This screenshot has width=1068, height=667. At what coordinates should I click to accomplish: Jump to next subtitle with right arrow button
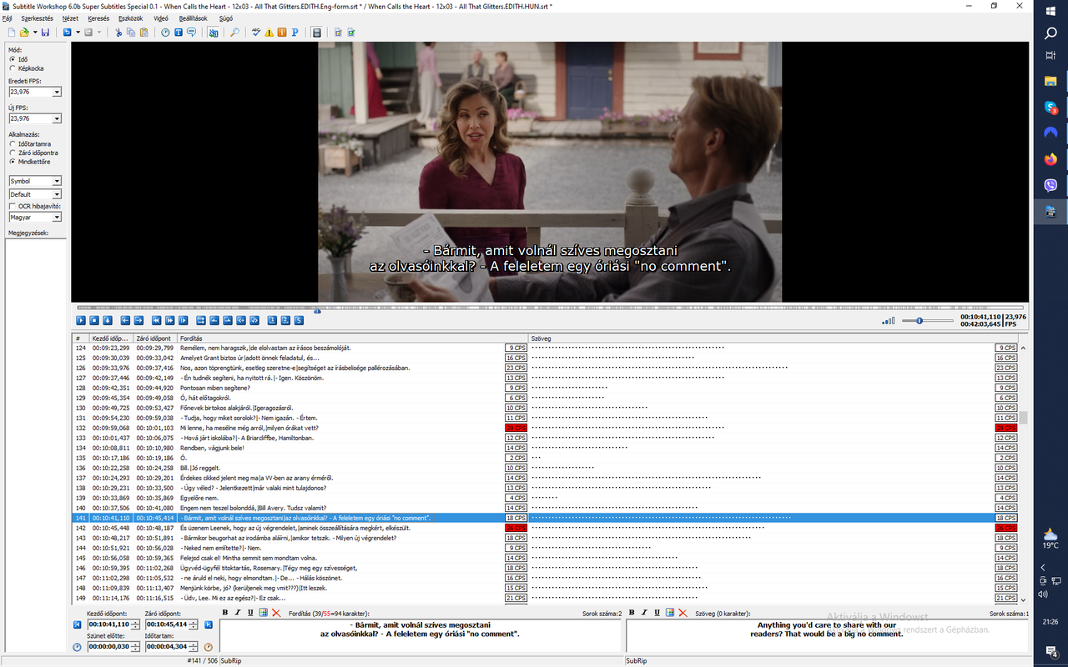[139, 320]
